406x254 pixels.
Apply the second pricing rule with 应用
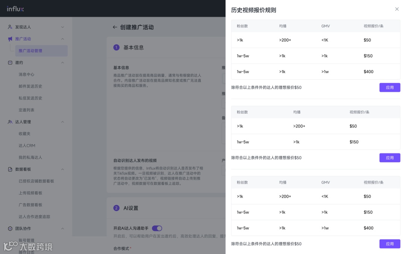coord(390,158)
